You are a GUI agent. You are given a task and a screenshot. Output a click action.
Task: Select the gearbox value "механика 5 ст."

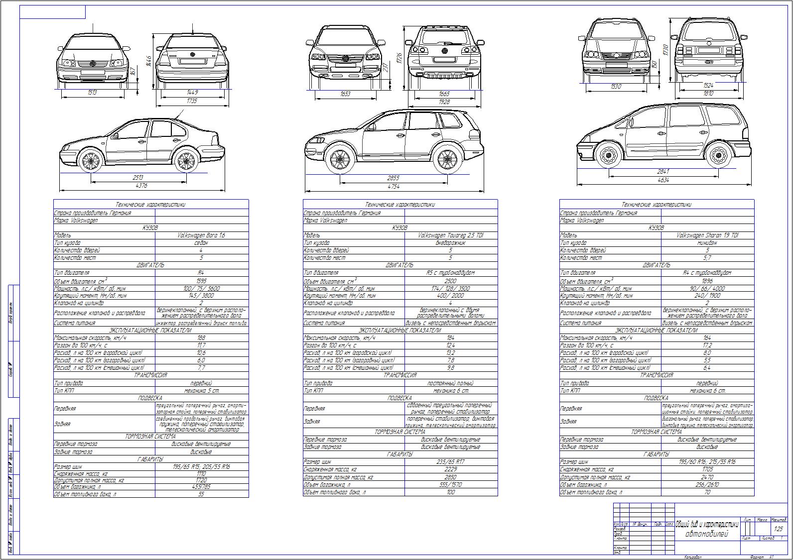pos(201,391)
